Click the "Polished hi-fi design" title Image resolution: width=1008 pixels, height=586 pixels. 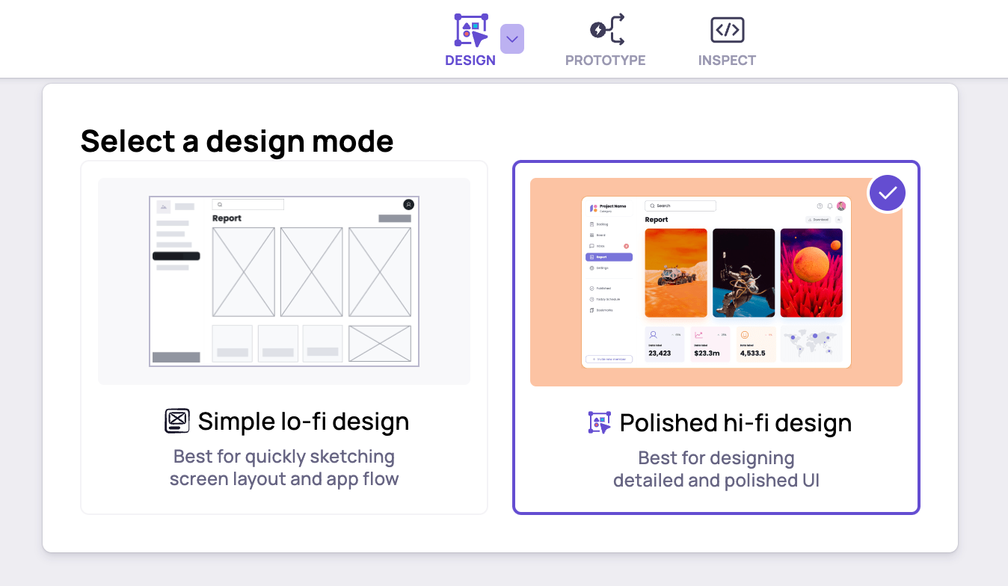point(736,423)
